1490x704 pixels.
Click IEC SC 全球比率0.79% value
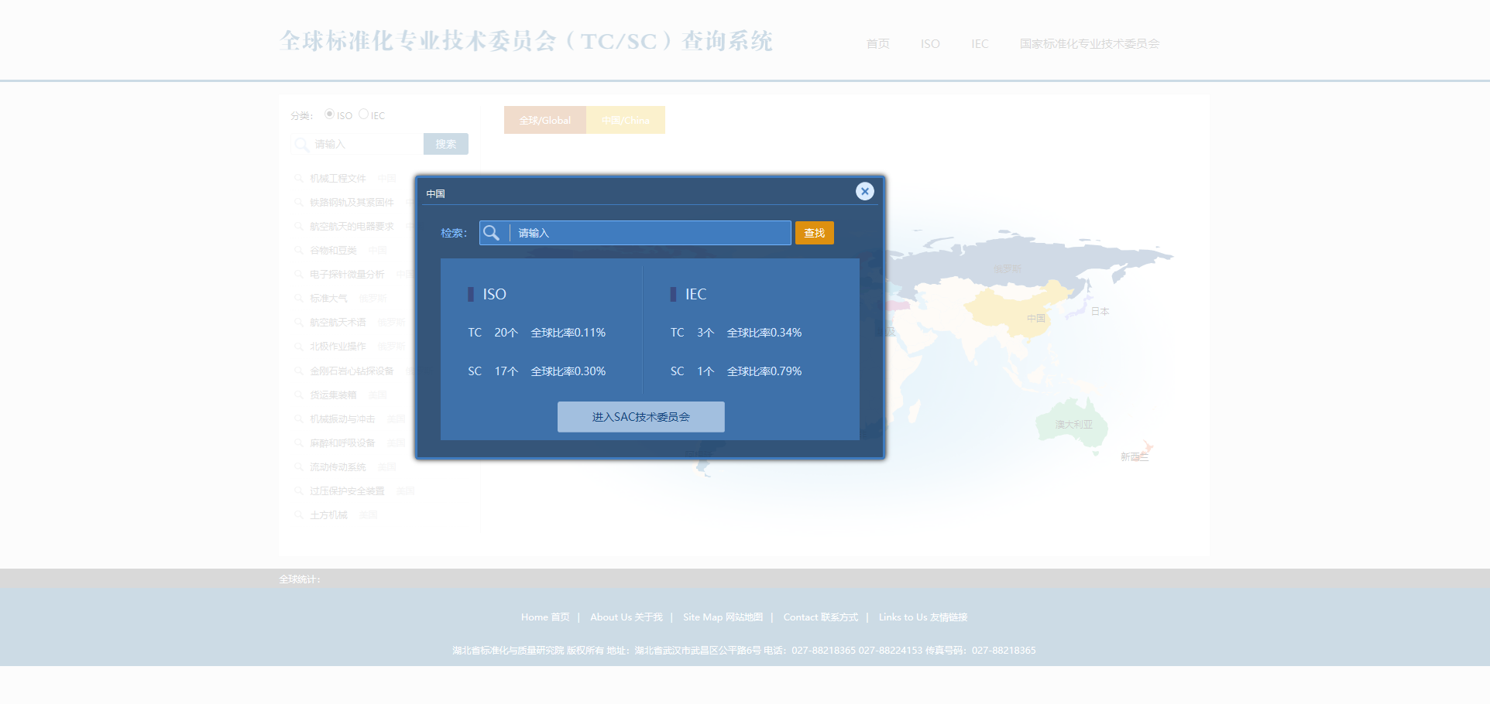764,371
